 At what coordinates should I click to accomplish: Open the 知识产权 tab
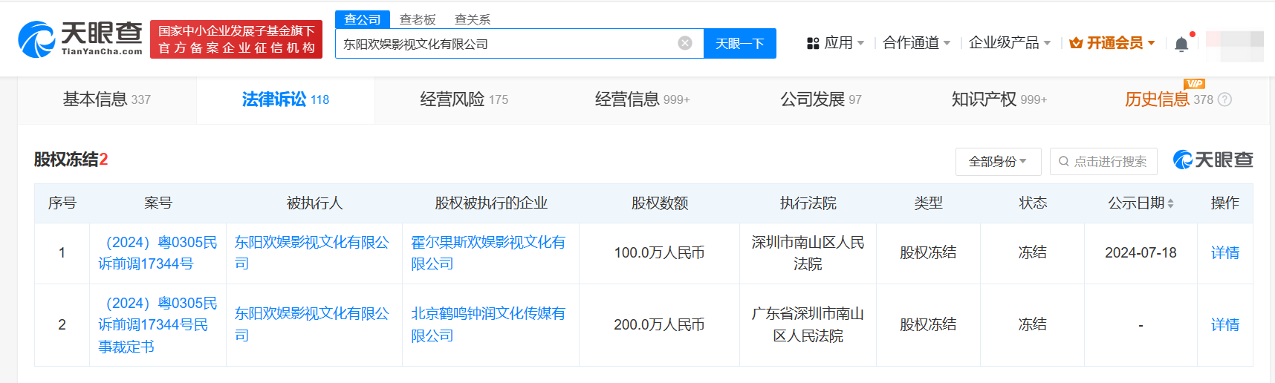pyautogui.click(x=999, y=99)
